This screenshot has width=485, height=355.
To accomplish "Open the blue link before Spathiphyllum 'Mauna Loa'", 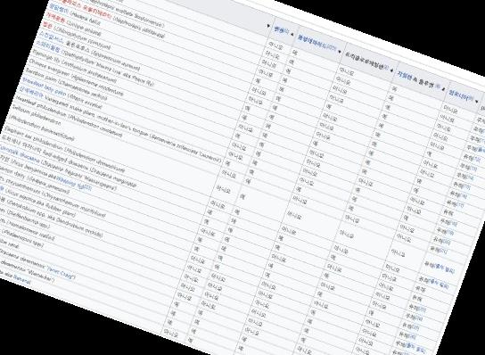I will pos(48,46).
